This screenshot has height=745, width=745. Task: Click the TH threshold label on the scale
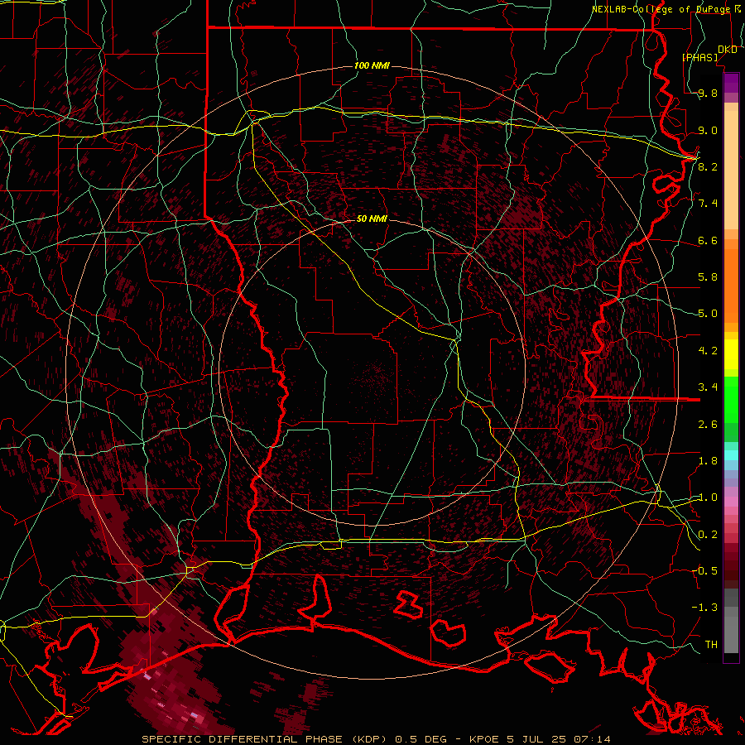pos(711,644)
